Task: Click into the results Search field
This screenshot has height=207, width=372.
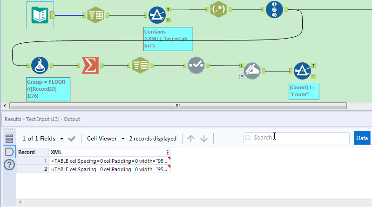Action: pyautogui.click(x=296, y=138)
